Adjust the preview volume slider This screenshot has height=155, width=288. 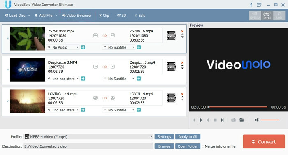(271, 120)
